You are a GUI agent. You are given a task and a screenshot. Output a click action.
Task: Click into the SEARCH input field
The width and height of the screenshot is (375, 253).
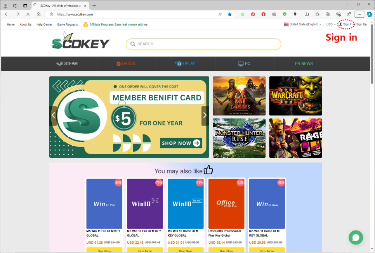(203, 44)
